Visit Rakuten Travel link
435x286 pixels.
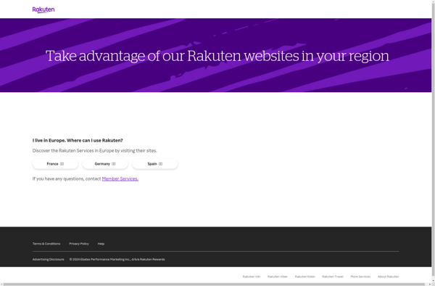(333, 277)
